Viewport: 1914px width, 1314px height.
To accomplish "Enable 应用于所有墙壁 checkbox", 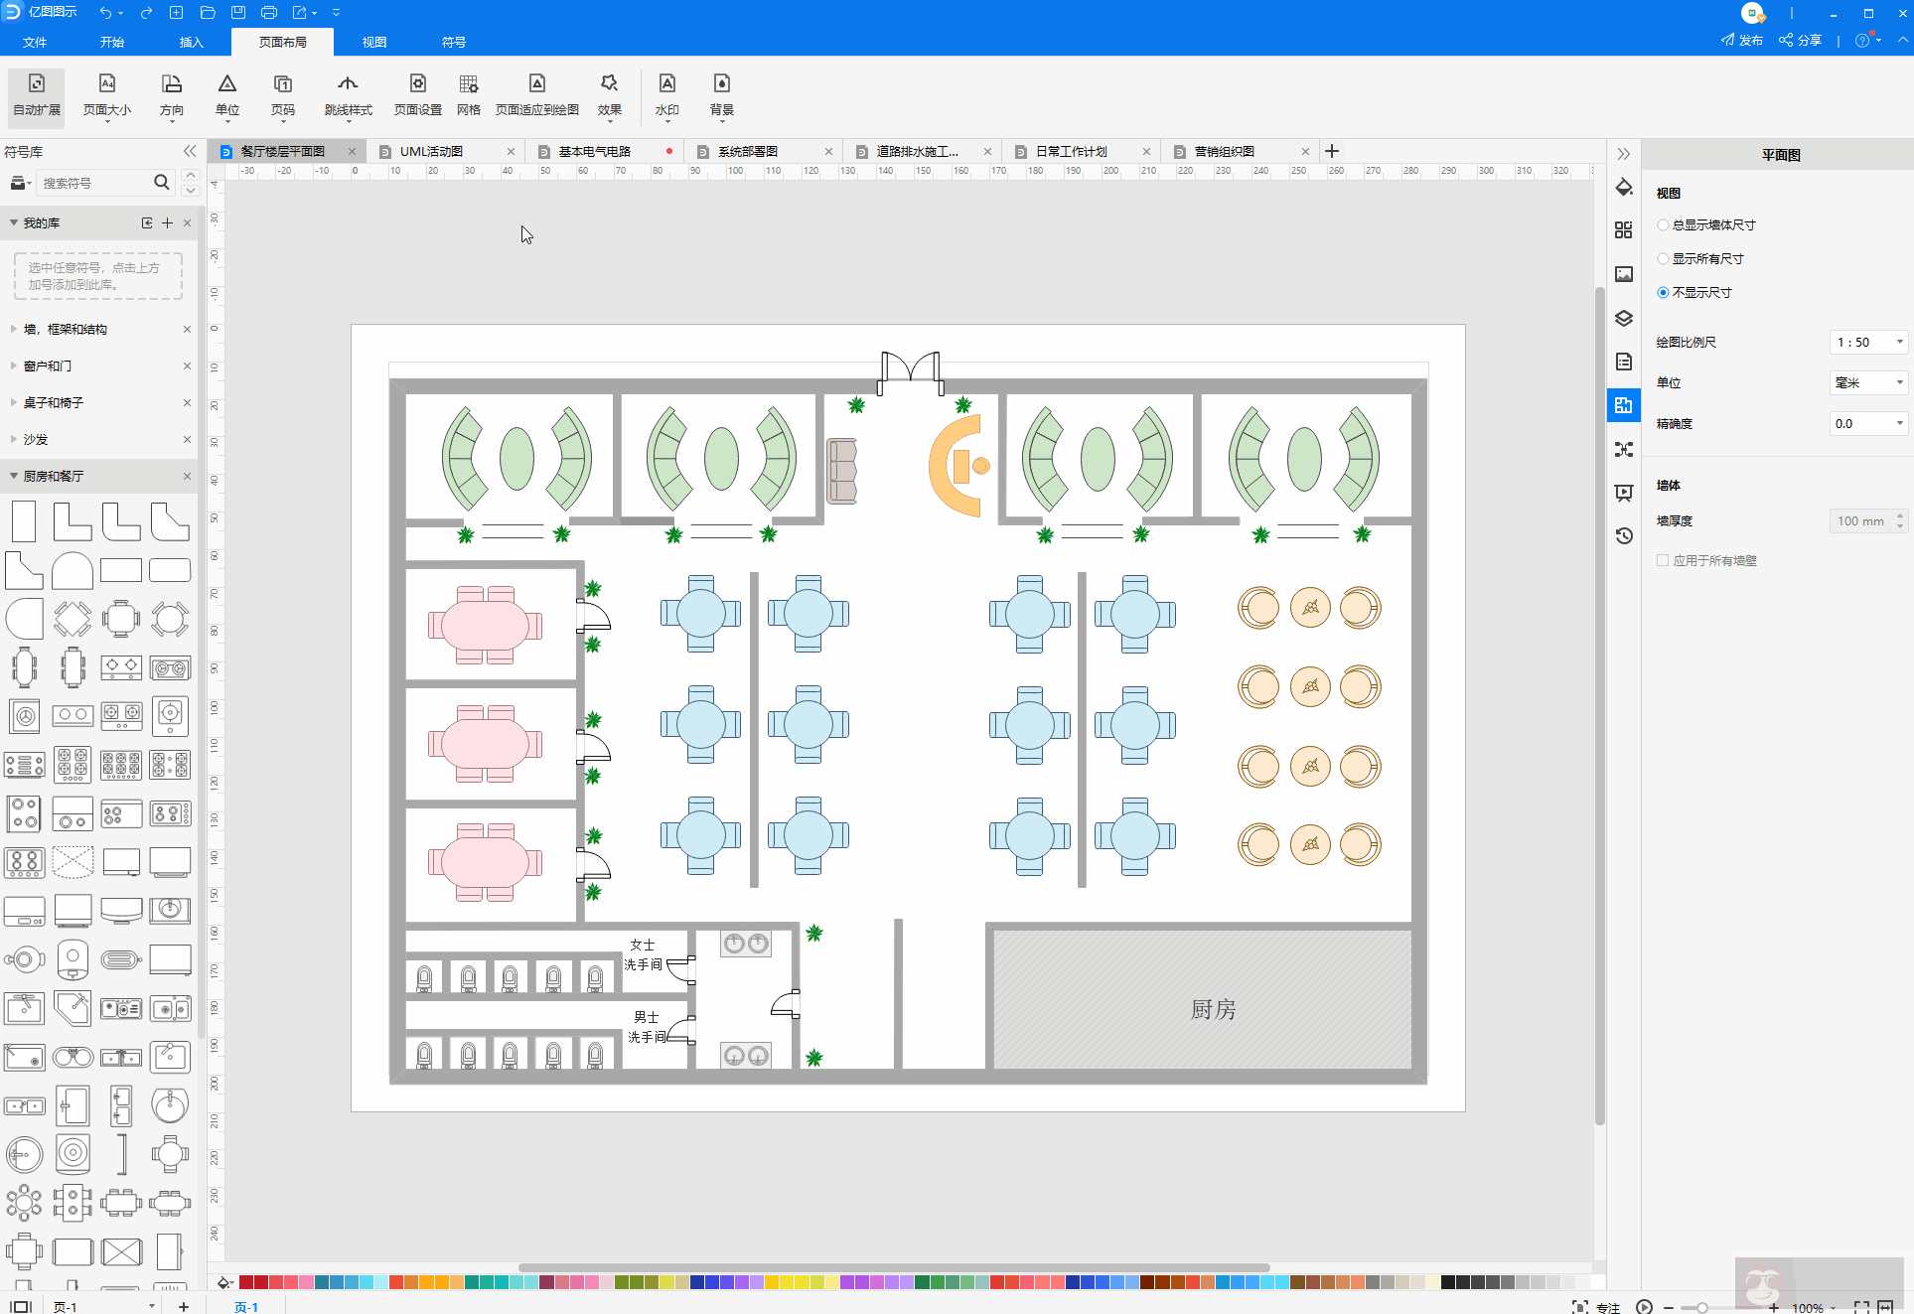I will 1663,561.
